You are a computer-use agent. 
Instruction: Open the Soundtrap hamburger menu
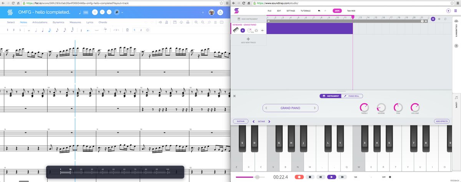click(x=456, y=11)
